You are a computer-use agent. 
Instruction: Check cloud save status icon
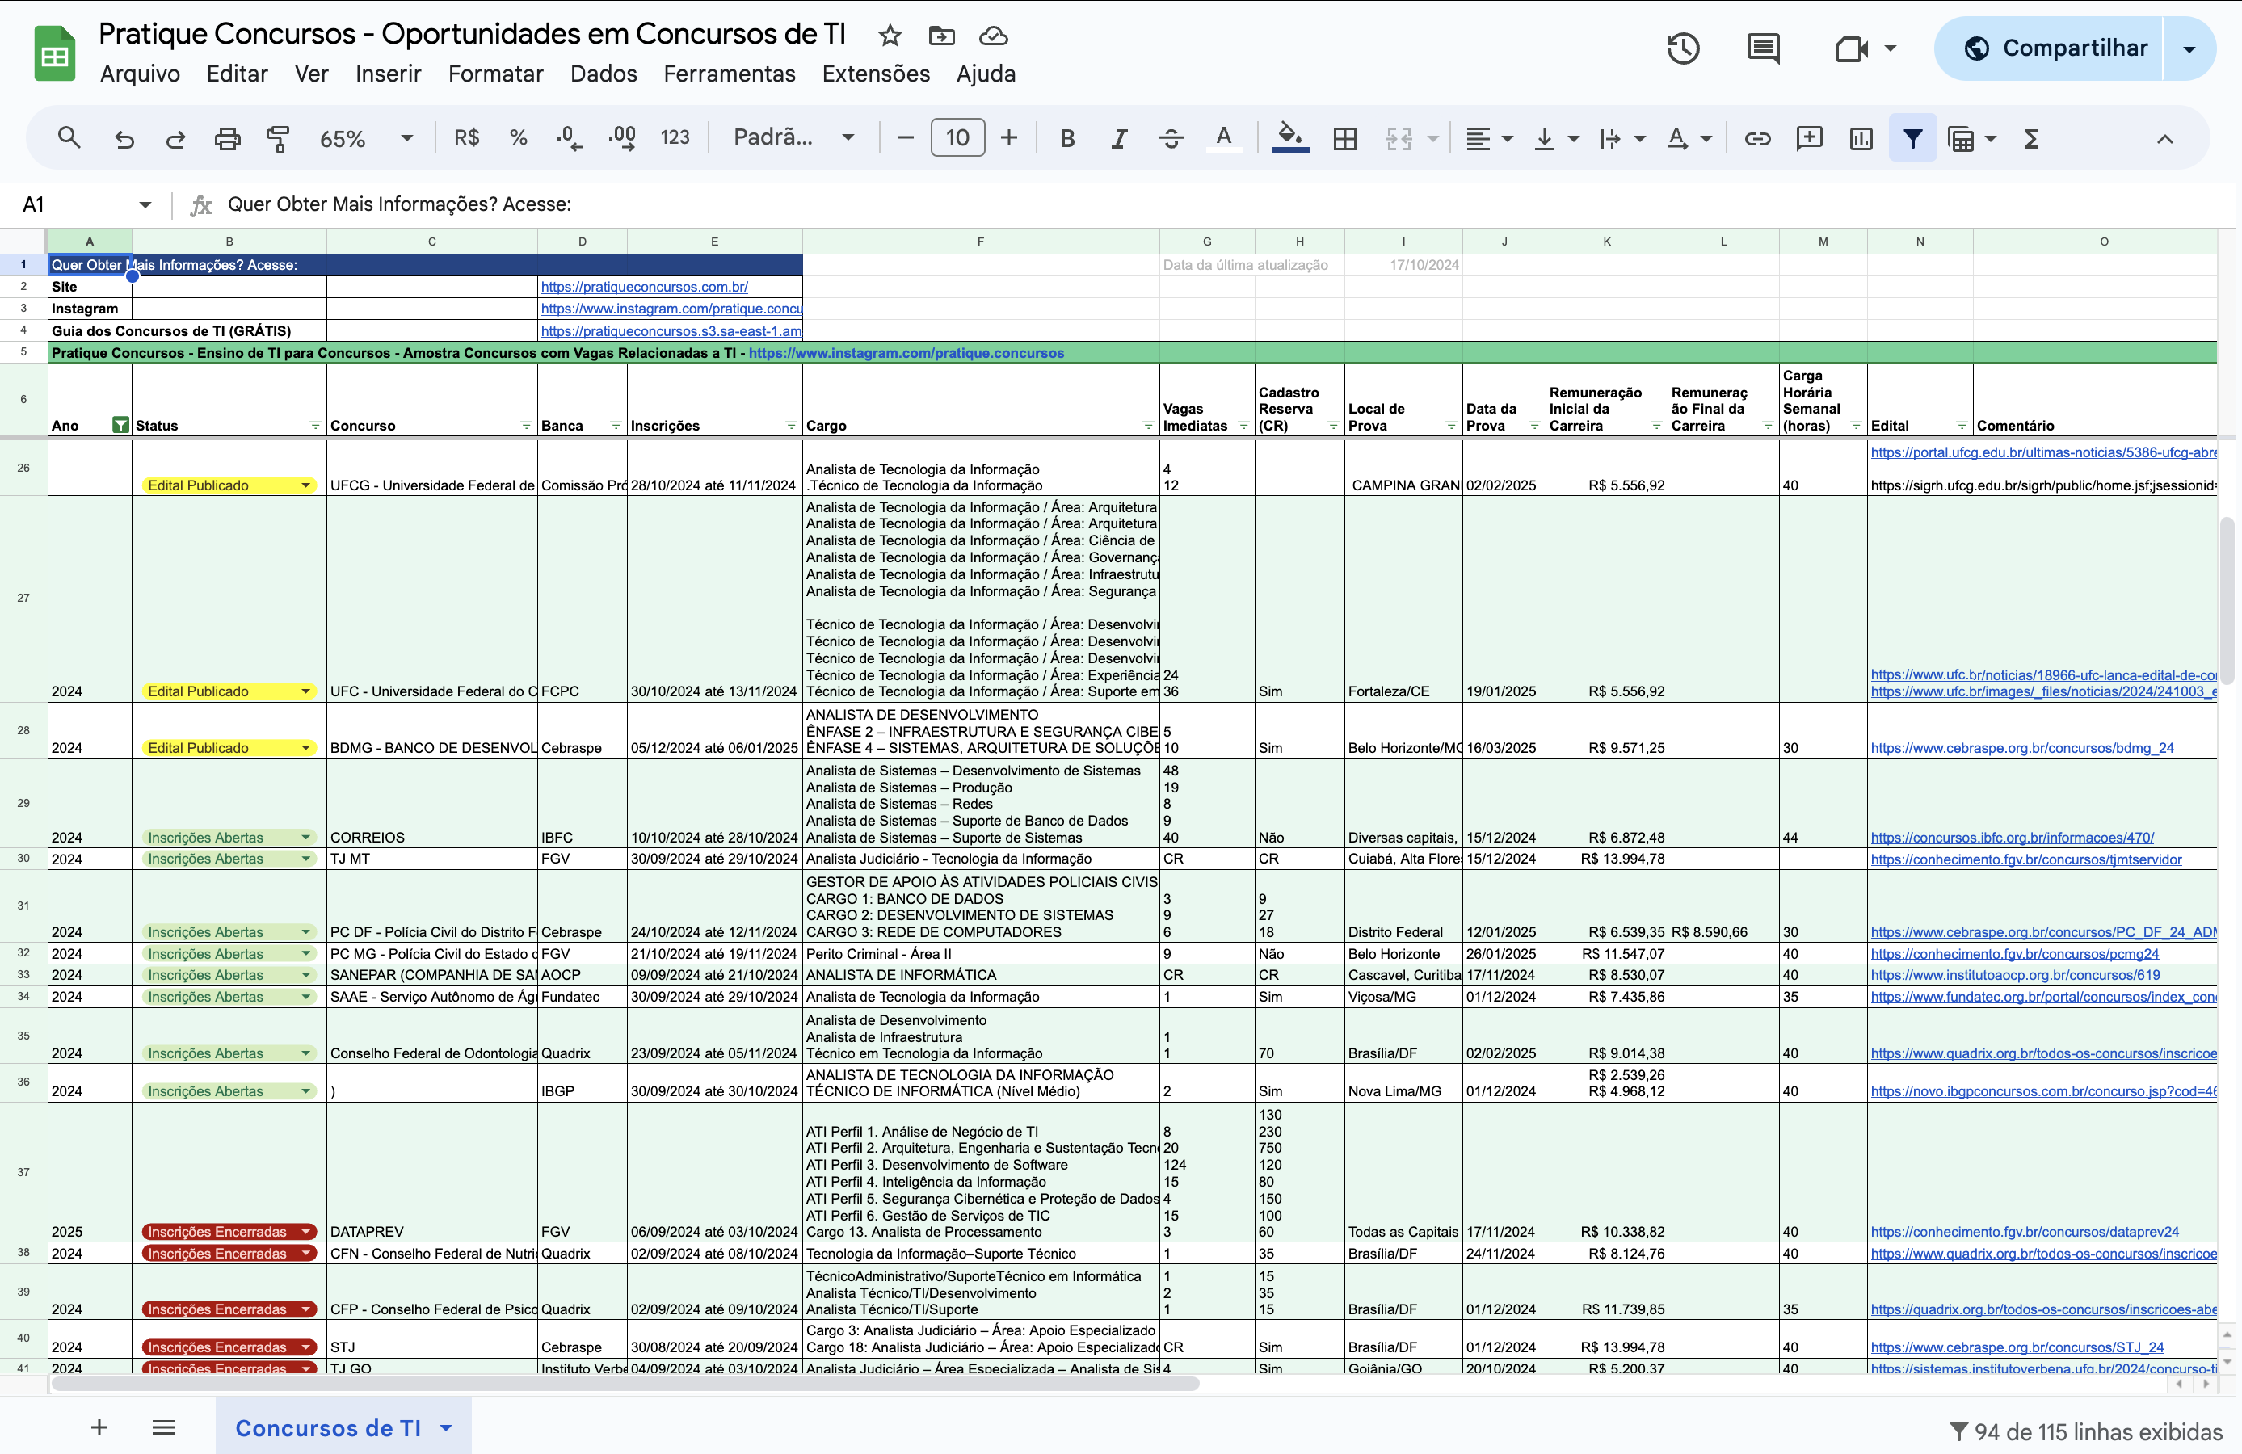tap(993, 36)
